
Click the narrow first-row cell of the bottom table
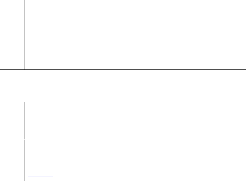[12, 109]
